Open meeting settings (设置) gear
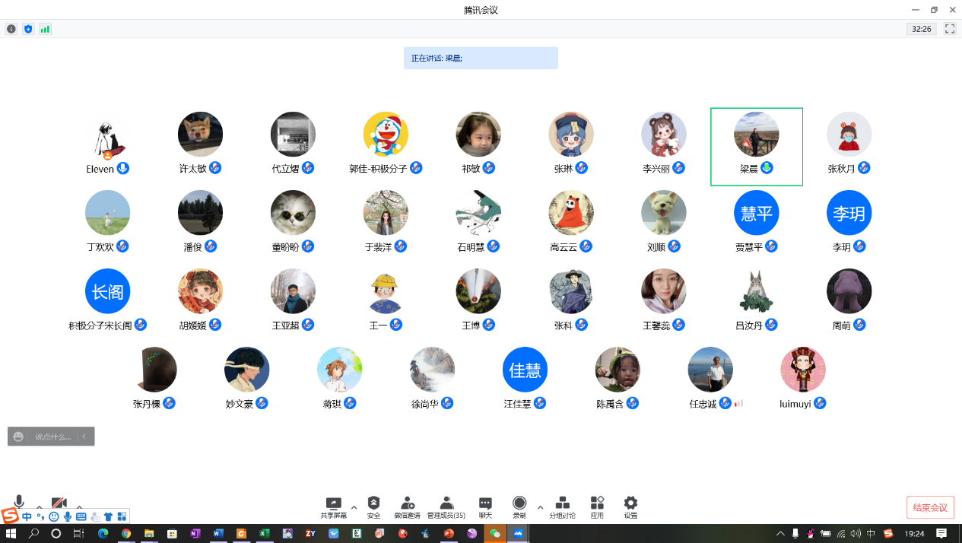The height and width of the screenshot is (543, 962). coord(630,506)
